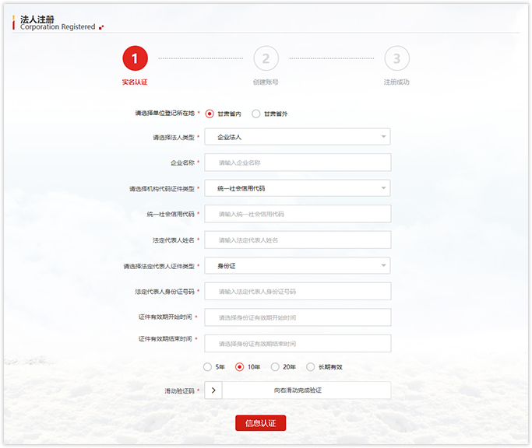532x448 pixels.
Task: Select 甘肃省内 radio button
Action: pos(210,114)
